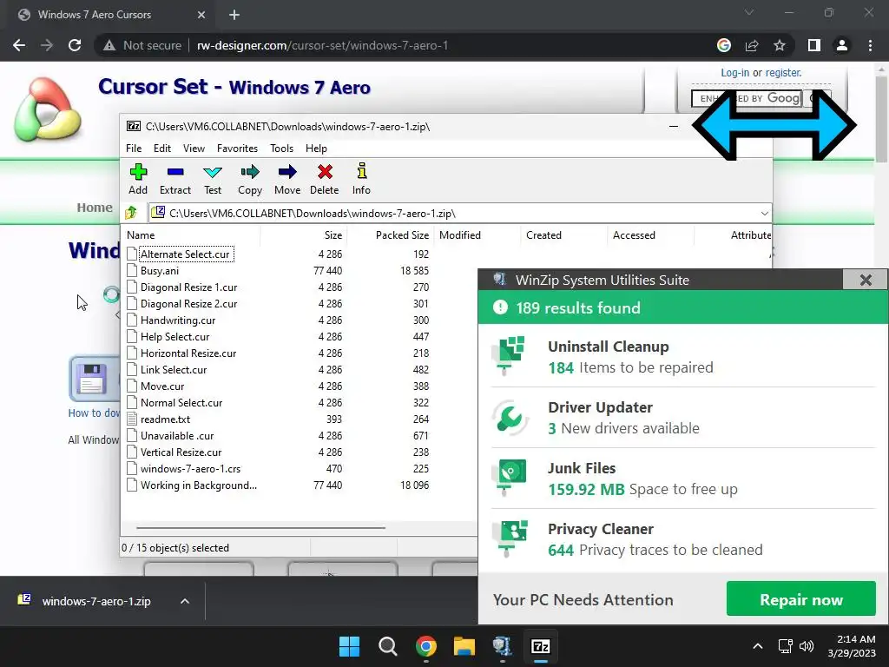Run Test from the 7-Zip toolbar
Viewport: 889px width, 667px height.
[213, 179]
